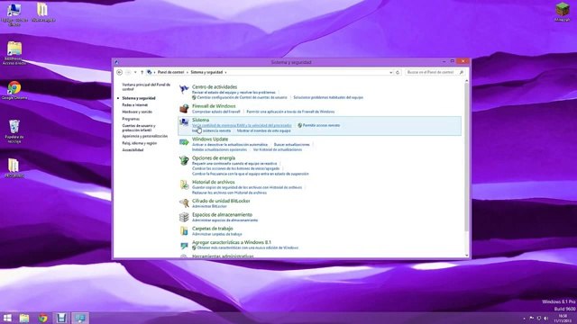Open Windows Update heading

210,139
